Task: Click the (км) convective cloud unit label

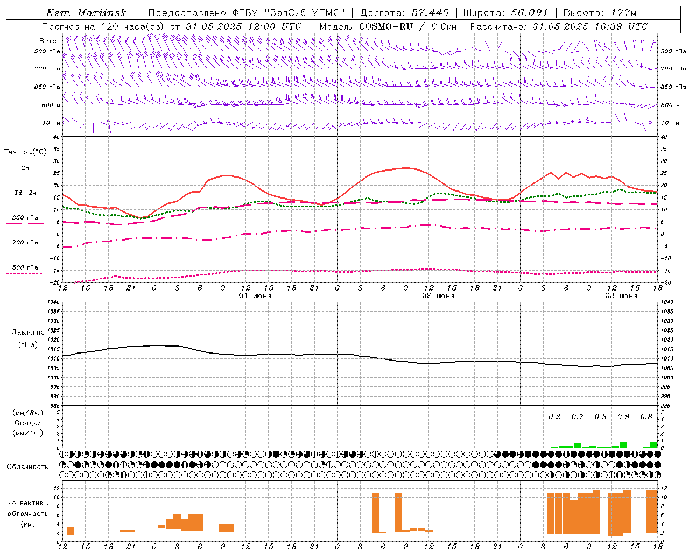Action: (27, 524)
